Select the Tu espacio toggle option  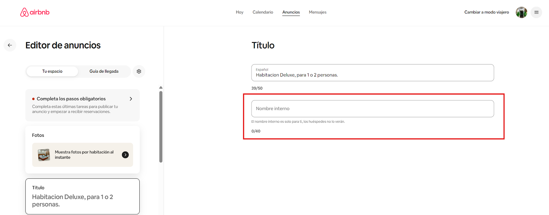[52, 71]
